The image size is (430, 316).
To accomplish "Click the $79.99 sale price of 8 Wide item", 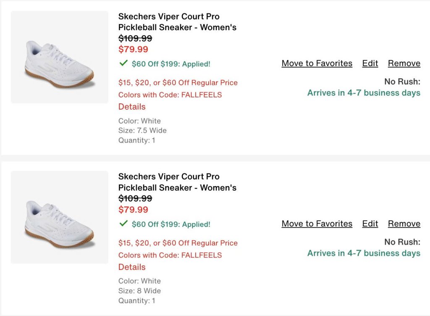I will pyautogui.click(x=133, y=209).
